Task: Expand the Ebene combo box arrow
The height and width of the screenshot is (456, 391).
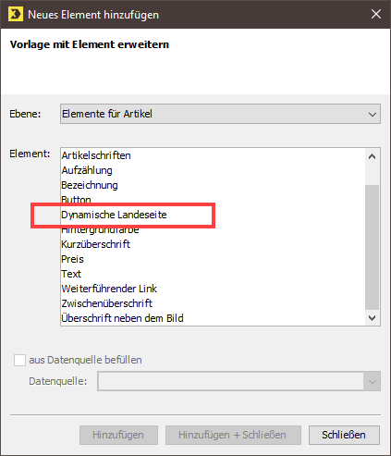Action: (373, 115)
